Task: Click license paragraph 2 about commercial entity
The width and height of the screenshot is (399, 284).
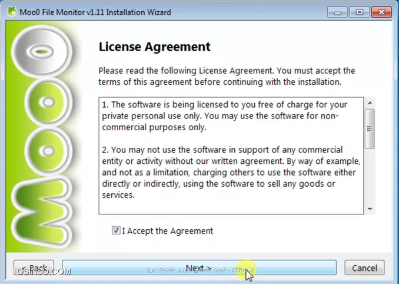Action: click(x=231, y=172)
